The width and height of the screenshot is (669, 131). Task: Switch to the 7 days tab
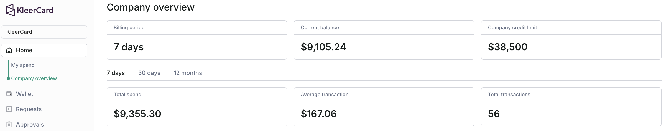[x=116, y=73]
